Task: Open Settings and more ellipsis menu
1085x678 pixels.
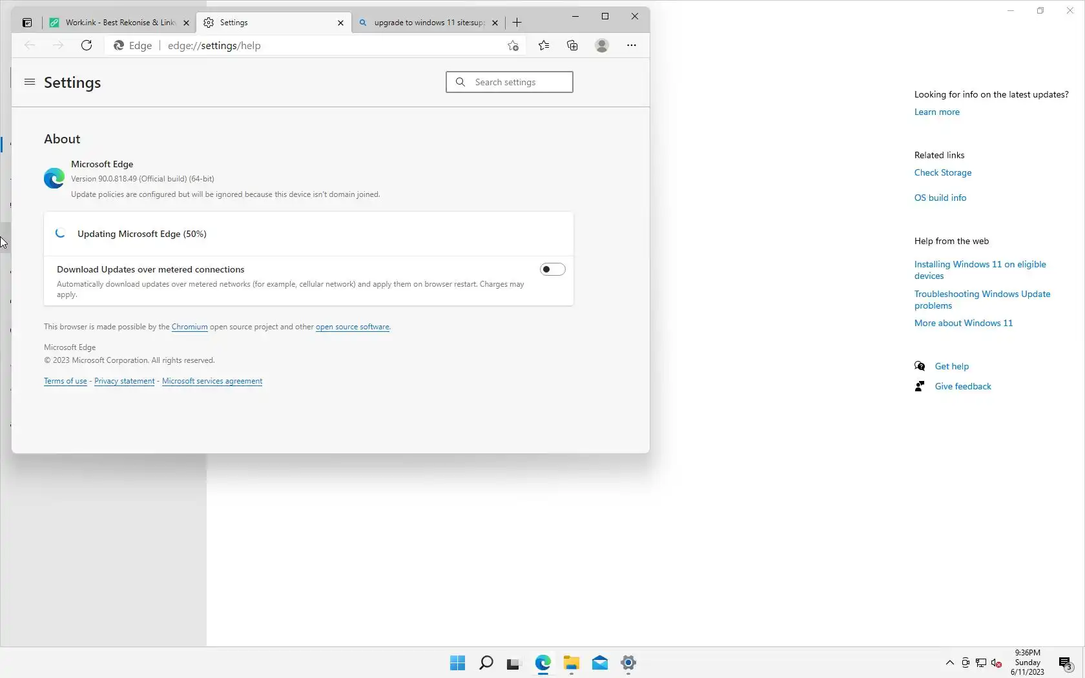Action: [x=632, y=45]
